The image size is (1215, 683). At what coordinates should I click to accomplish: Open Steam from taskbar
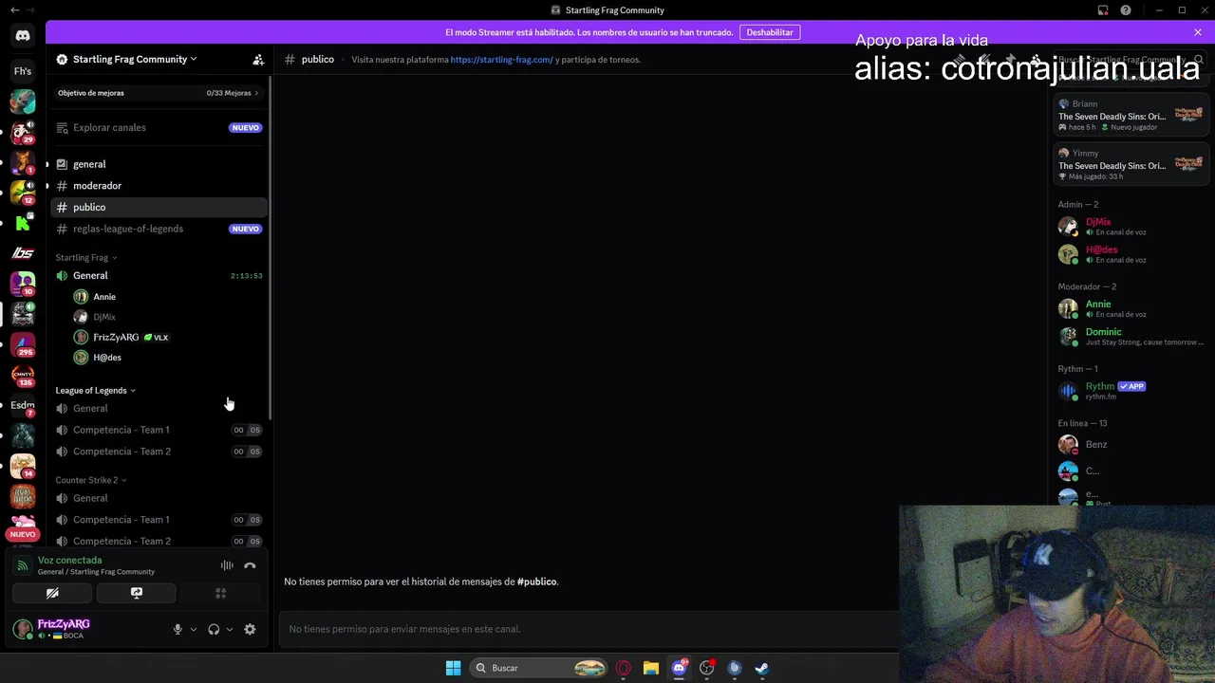click(x=761, y=668)
